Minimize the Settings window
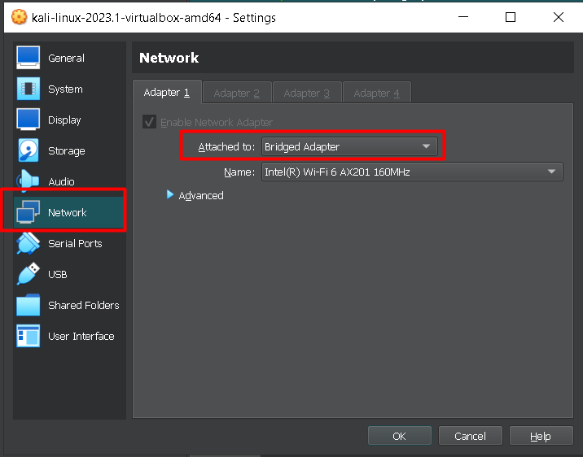The height and width of the screenshot is (457, 583). 463,17
